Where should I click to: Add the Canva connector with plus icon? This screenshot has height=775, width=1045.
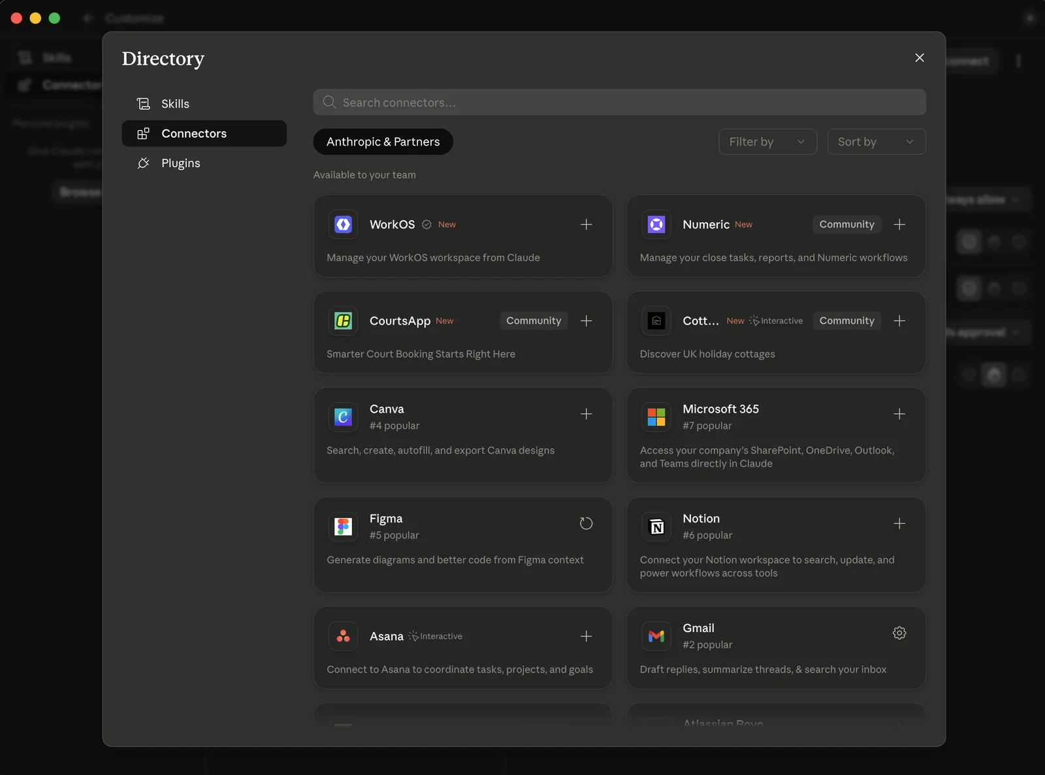point(586,414)
